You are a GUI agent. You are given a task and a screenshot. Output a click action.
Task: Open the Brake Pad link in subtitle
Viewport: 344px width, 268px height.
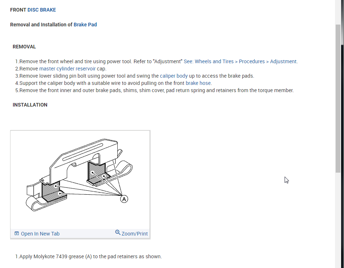tap(85, 25)
